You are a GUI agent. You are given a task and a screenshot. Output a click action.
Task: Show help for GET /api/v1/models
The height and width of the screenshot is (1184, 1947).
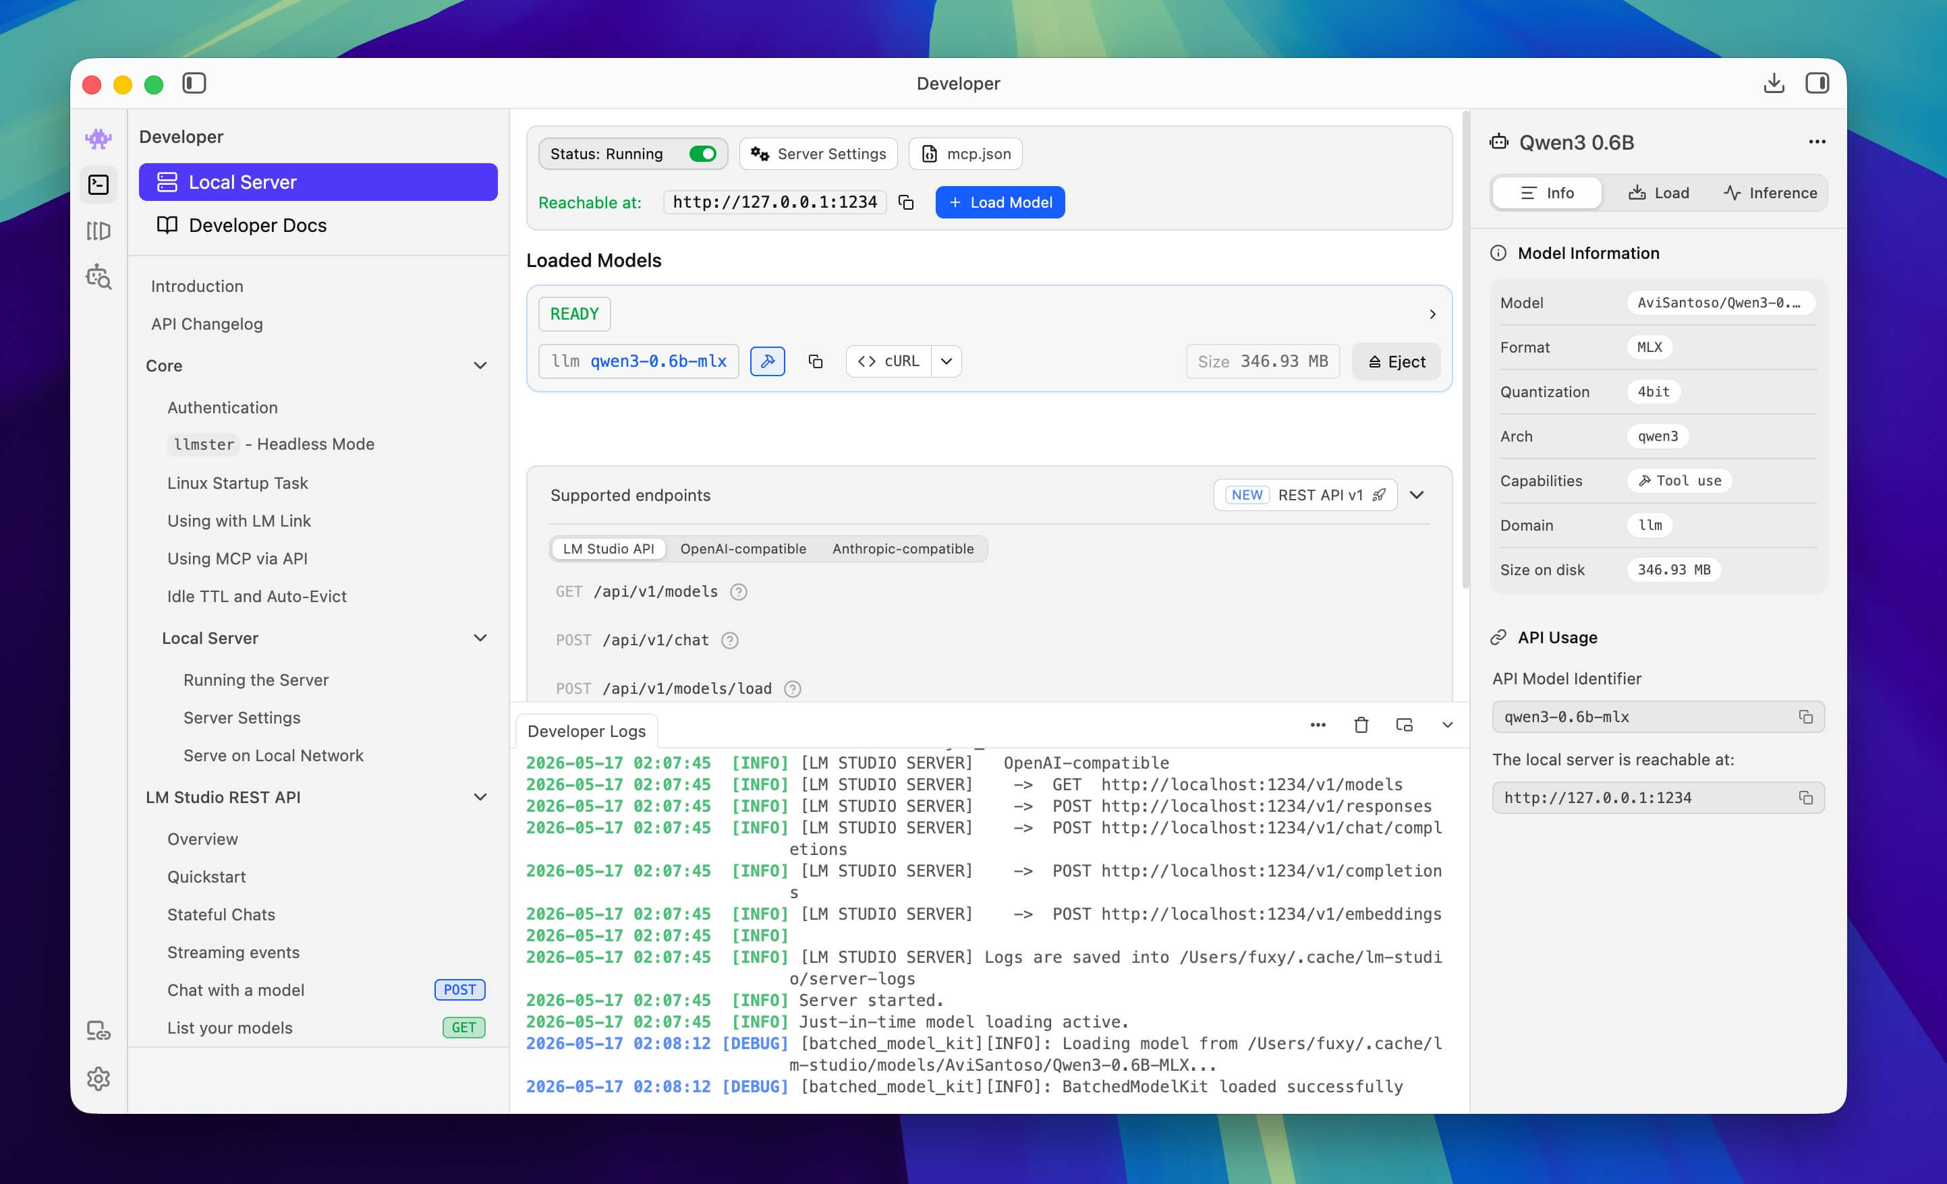point(738,591)
